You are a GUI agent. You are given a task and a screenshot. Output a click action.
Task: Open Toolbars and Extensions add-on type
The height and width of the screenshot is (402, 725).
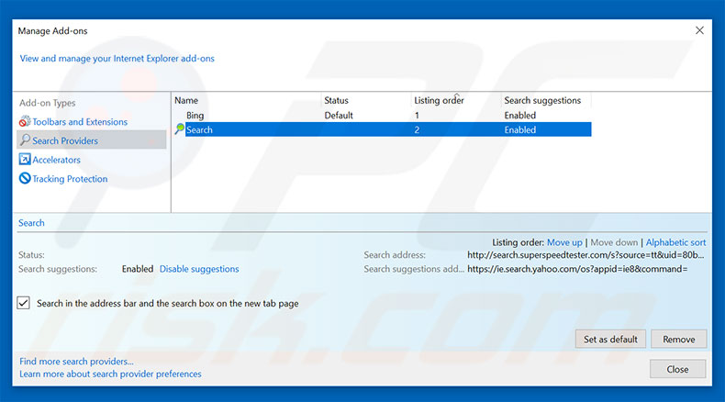coord(80,122)
